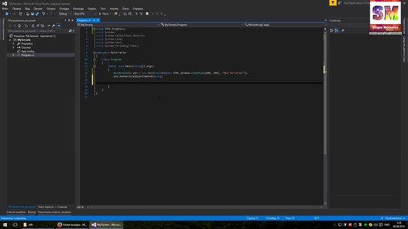This screenshot has height=229, width=408.
Task: Switch to Обозреватель решений bottom tab
Action: [x=22, y=207]
